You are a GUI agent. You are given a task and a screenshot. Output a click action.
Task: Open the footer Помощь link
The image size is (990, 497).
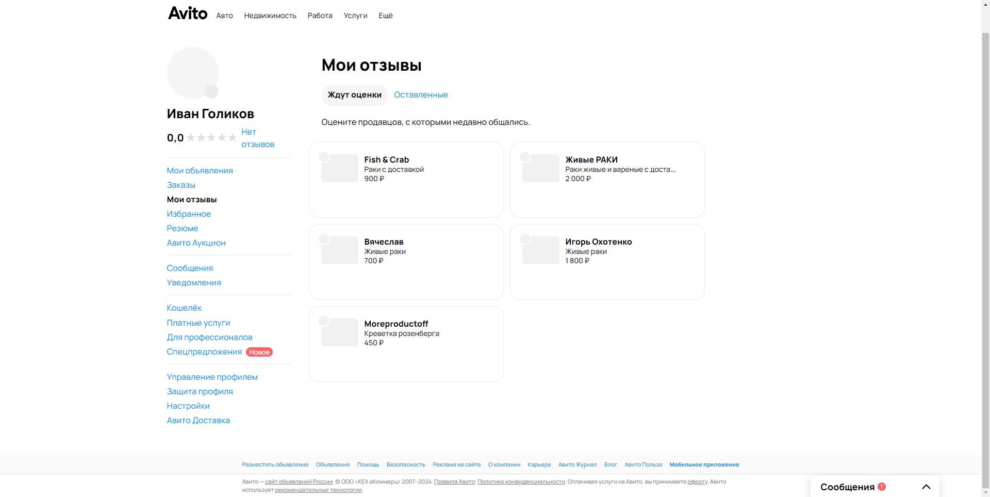click(x=368, y=464)
